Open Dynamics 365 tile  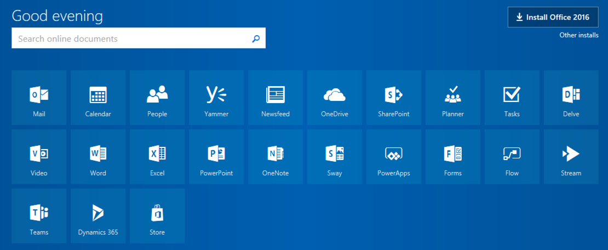(x=98, y=216)
